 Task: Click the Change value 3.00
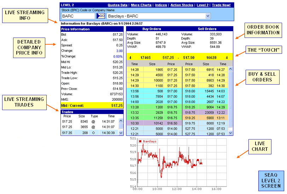tap(120, 51)
